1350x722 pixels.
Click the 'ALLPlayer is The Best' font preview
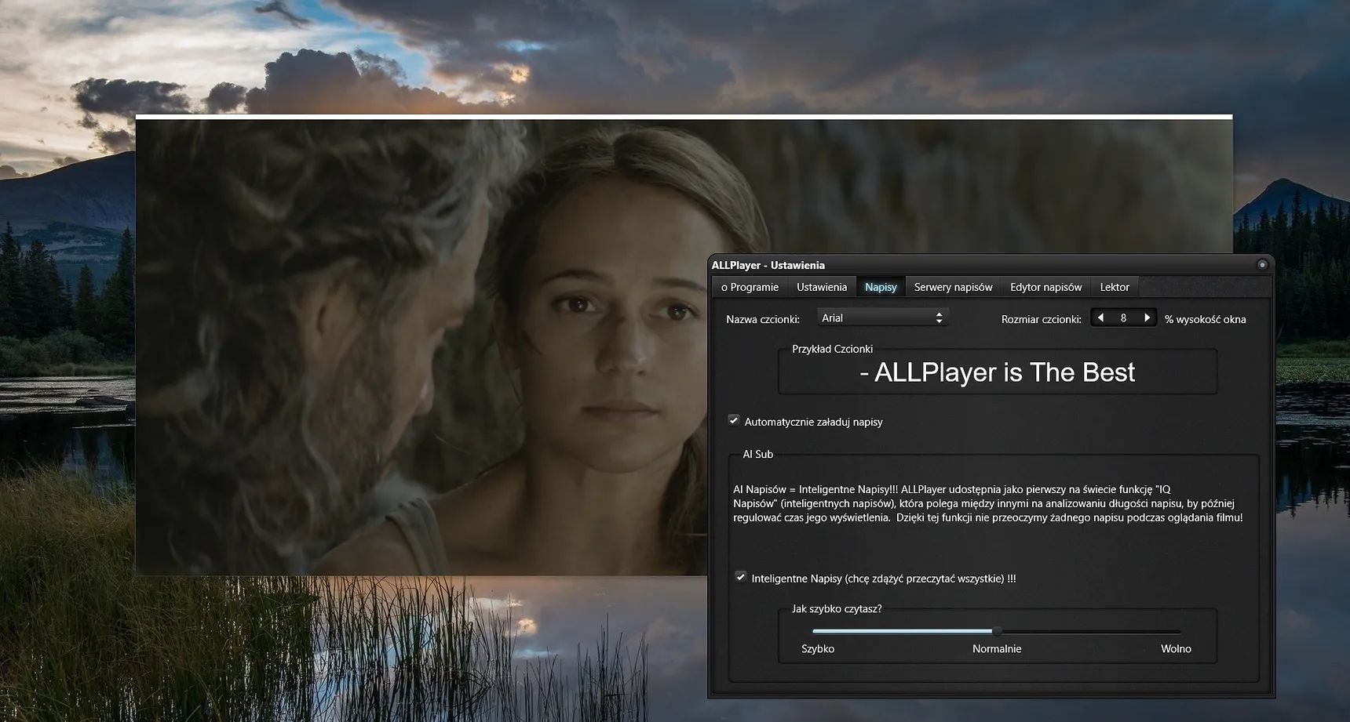tap(997, 372)
